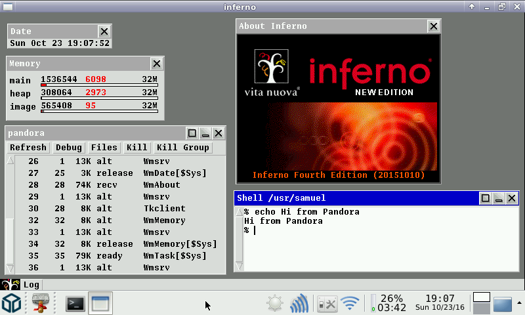Open Files for the selected process
This screenshot has width=525, height=315.
pyautogui.click(x=104, y=148)
